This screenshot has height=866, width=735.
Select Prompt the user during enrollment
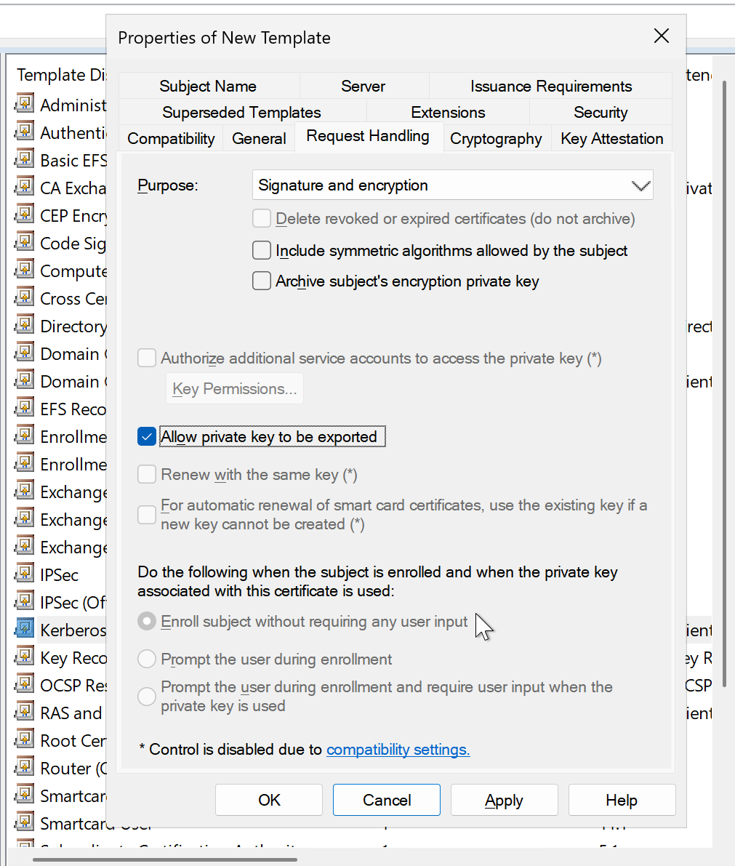147,659
